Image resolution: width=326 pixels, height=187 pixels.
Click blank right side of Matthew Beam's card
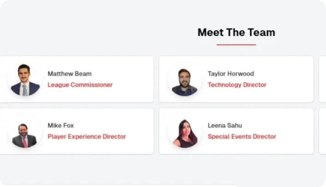pyautogui.click(x=136, y=79)
